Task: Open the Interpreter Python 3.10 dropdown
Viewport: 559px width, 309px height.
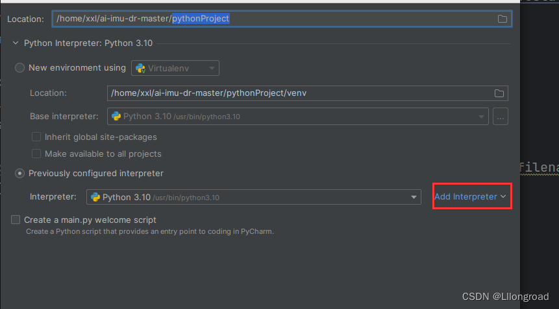Action: 253,197
